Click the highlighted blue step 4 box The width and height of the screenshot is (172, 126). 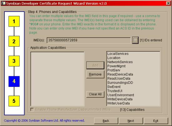tap(14, 81)
